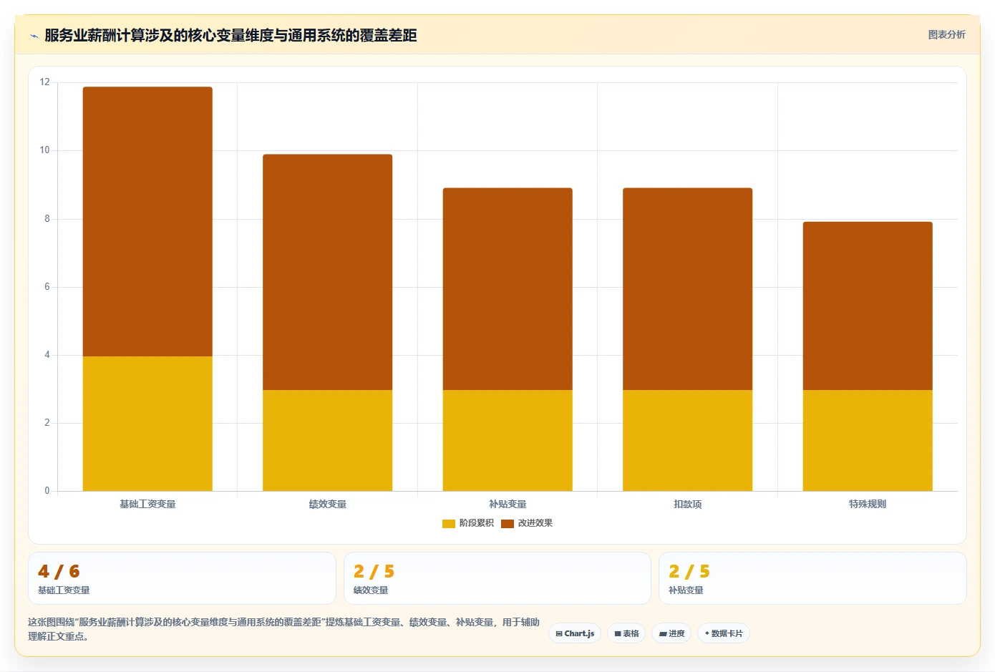Click the Chart.js tag chip
995x672 pixels.
(x=575, y=633)
